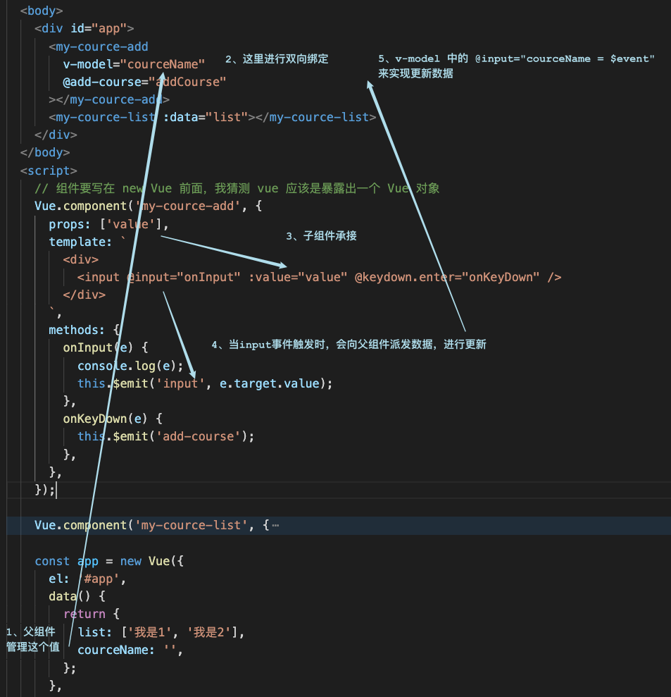Click the this.$emit('input', e.target.value); line
The height and width of the screenshot is (697, 671).
[205, 383]
